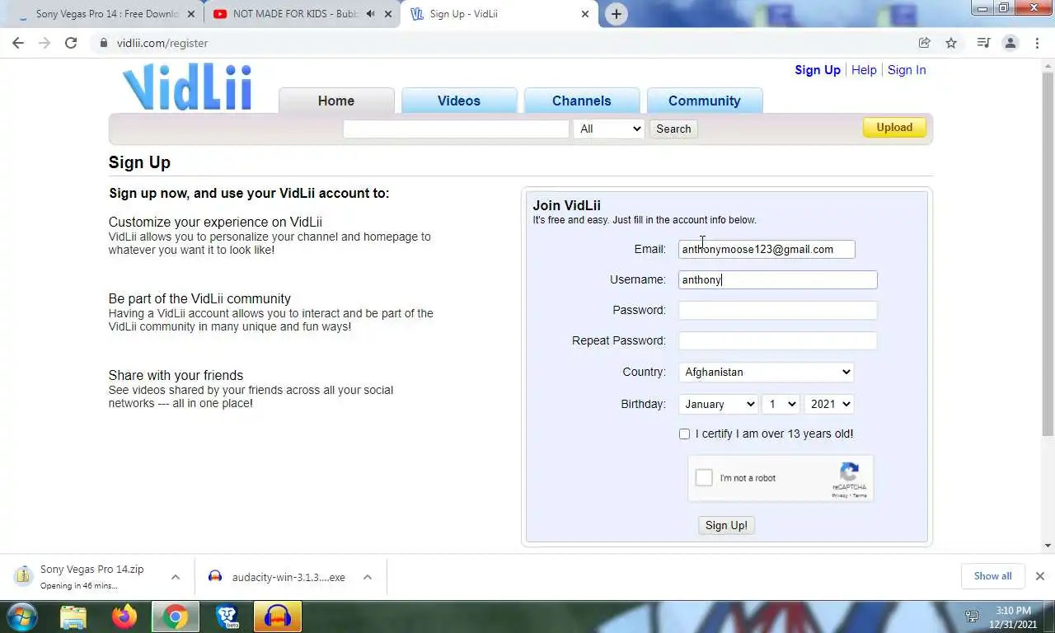Go back with the browser back arrow
This screenshot has width=1055, height=633.
coord(18,43)
